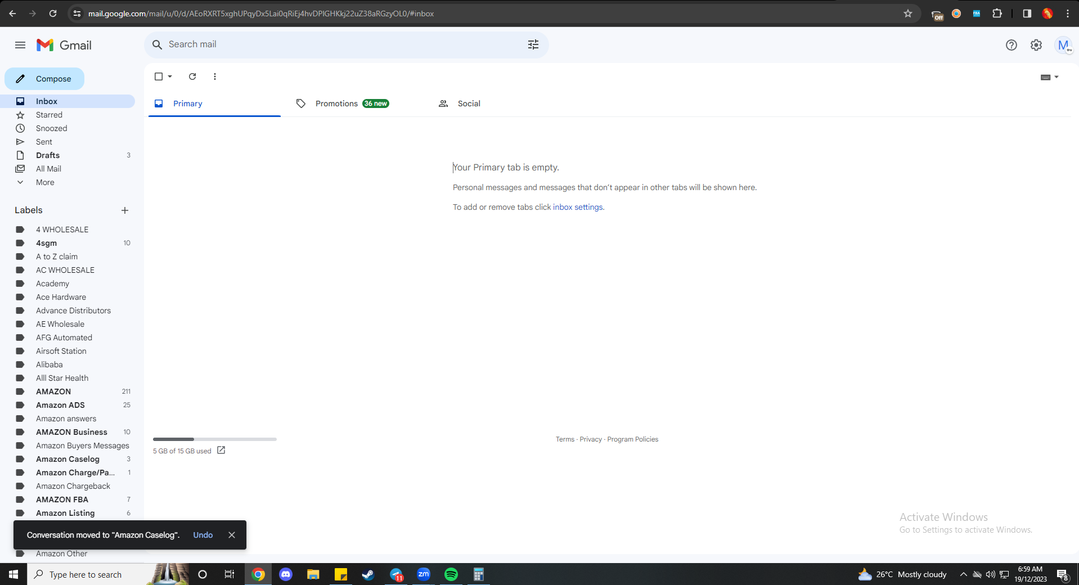Create a new label plus icon
1079x585 pixels.
click(x=125, y=210)
